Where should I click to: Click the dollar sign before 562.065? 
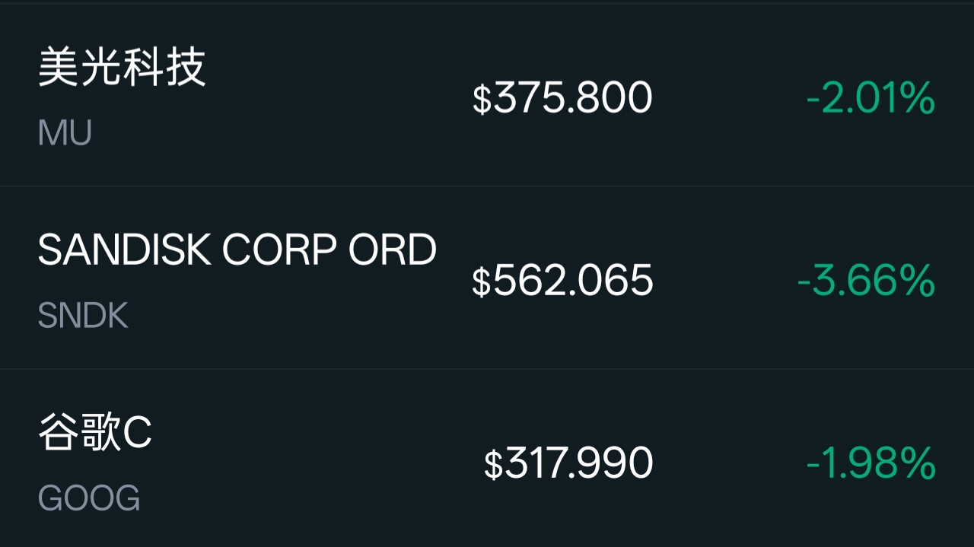482,282
